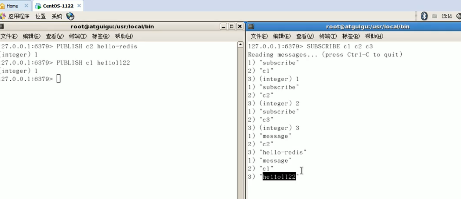Click the 'SUBSCRIBE c1 c2 c3' command line
461x199 pixels.
310,46
